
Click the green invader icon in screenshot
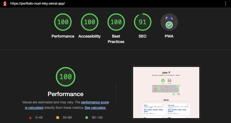coord(163,80)
